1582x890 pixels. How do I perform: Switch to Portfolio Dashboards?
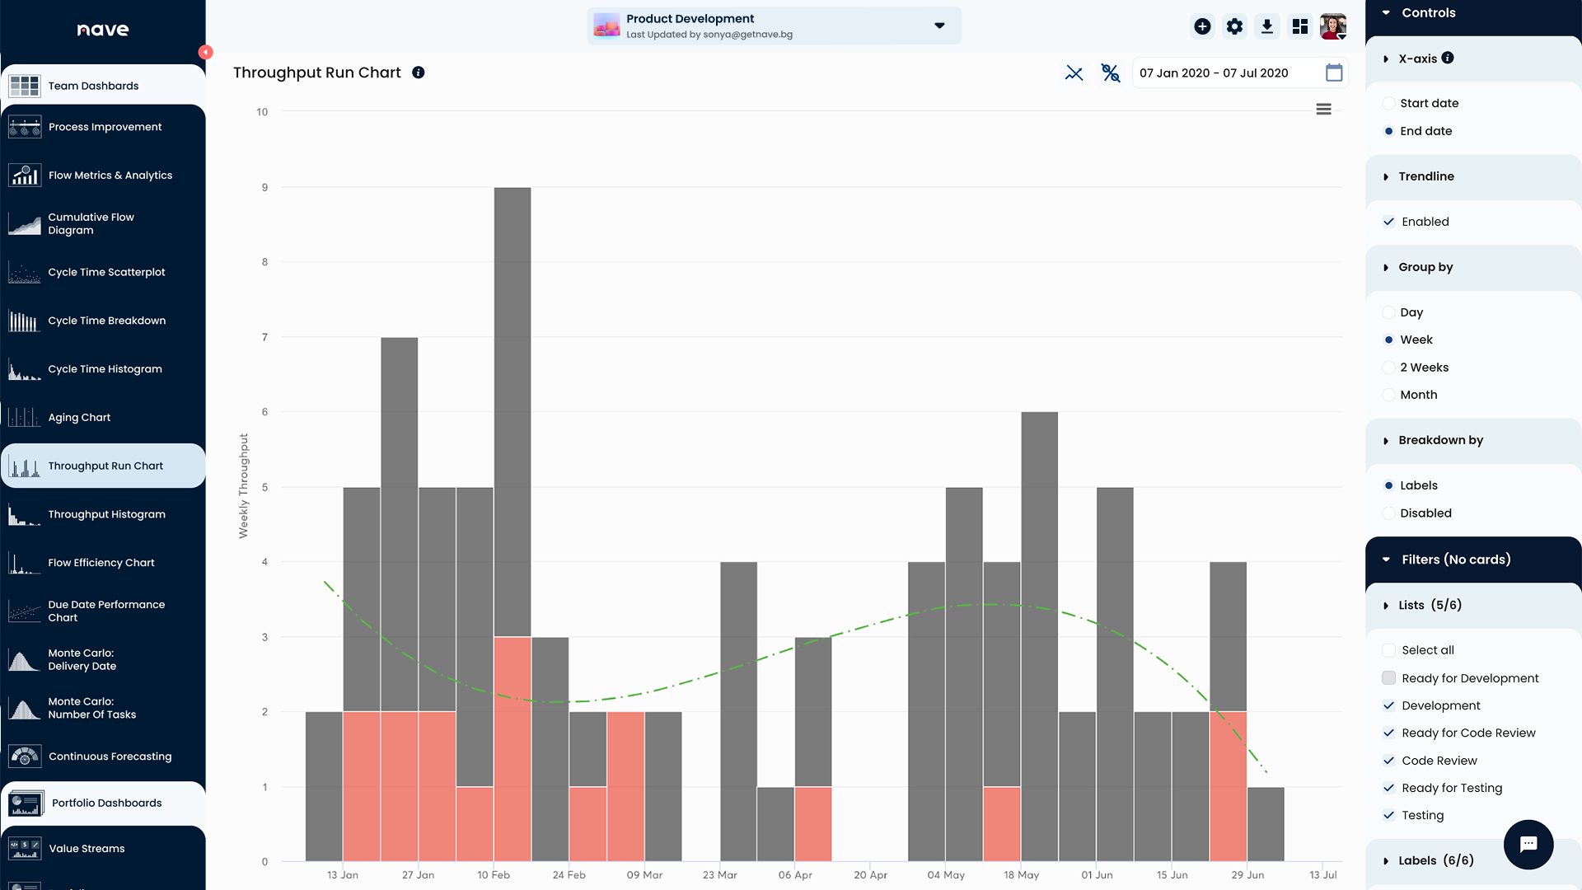click(107, 802)
